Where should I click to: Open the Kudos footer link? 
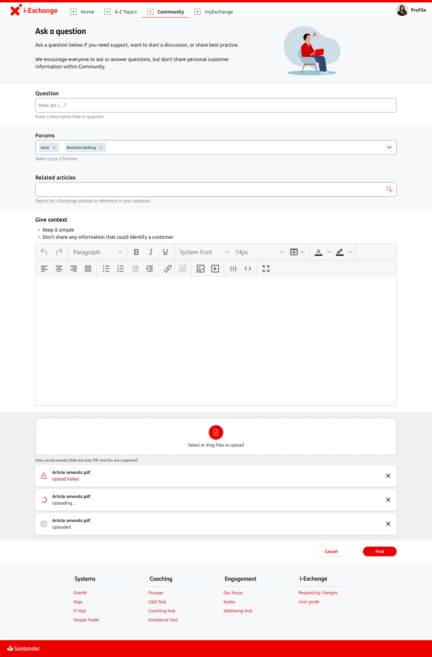[x=229, y=602]
